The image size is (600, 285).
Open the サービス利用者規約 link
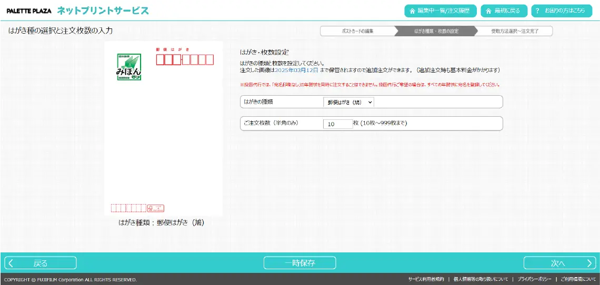pyautogui.click(x=426, y=279)
